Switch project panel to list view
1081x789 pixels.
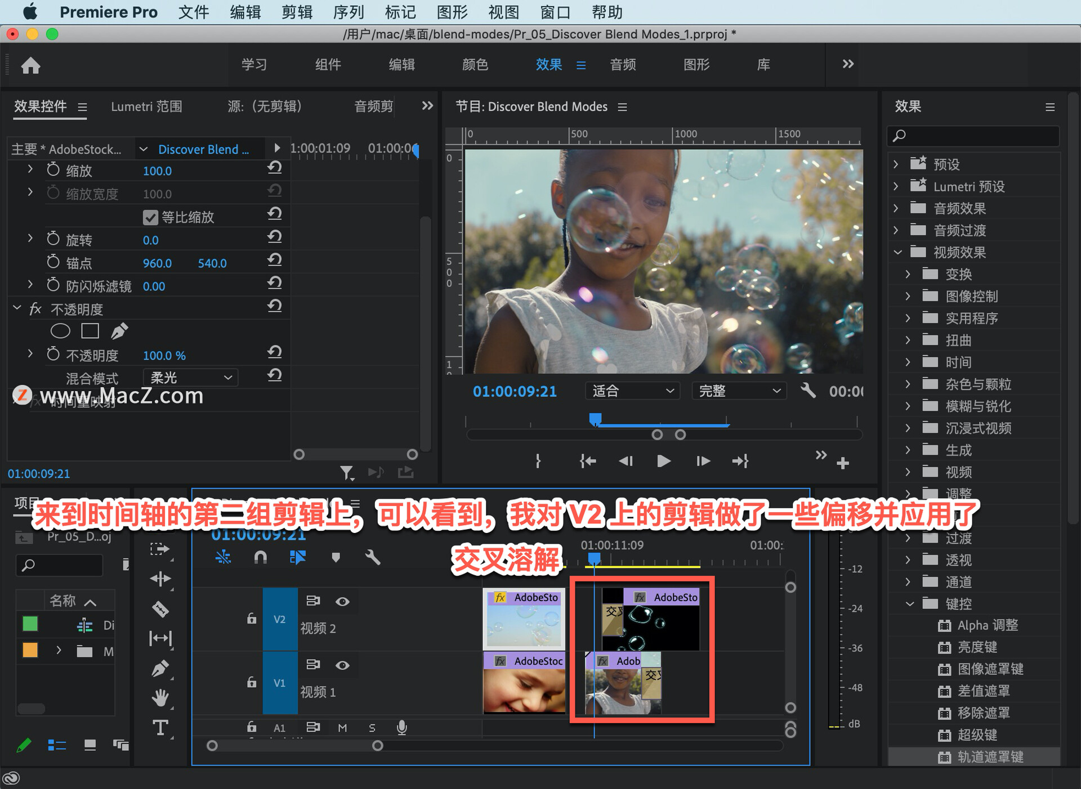click(x=57, y=746)
